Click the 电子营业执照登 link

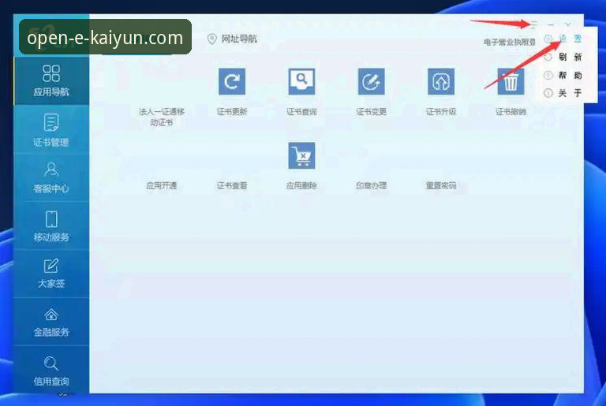coord(510,42)
